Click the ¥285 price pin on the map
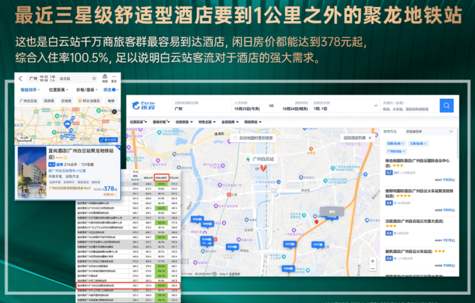 (197, 219)
